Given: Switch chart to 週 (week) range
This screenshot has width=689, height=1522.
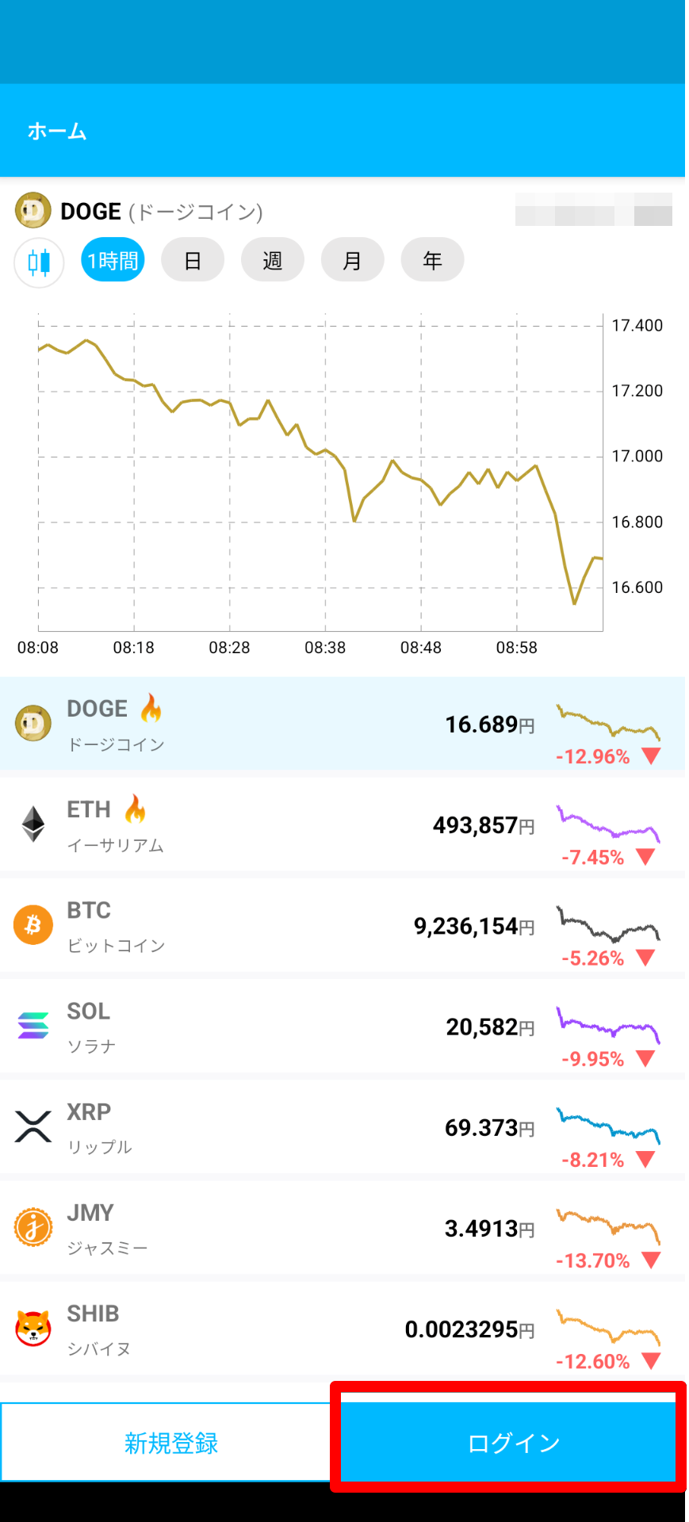Looking at the screenshot, I should pyautogui.click(x=273, y=260).
